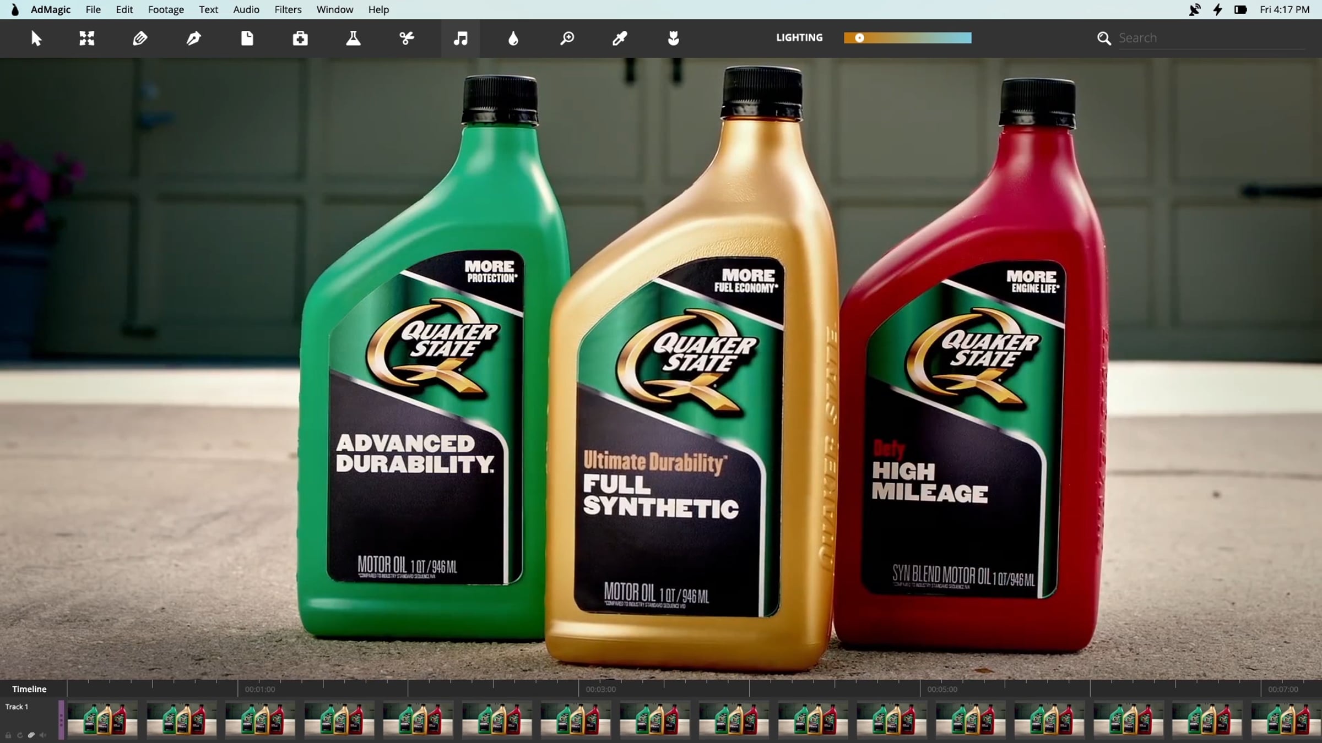Open the Filters menu
This screenshot has width=1322, height=743.
pos(288,9)
